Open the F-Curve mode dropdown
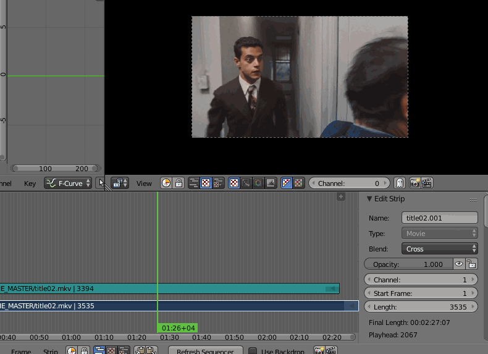Image resolution: width=488 pixels, height=354 pixels. [x=68, y=183]
